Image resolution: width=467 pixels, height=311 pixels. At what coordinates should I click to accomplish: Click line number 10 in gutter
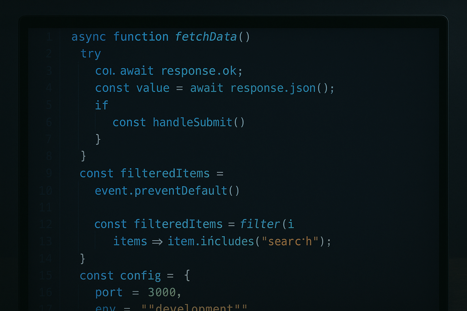[x=46, y=191]
